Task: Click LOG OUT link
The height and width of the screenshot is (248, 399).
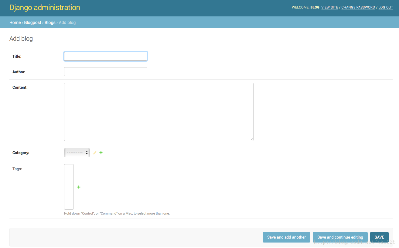Action: (x=386, y=7)
